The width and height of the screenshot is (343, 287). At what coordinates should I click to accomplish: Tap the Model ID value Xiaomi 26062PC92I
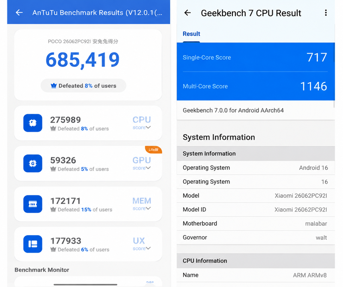point(301,210)
